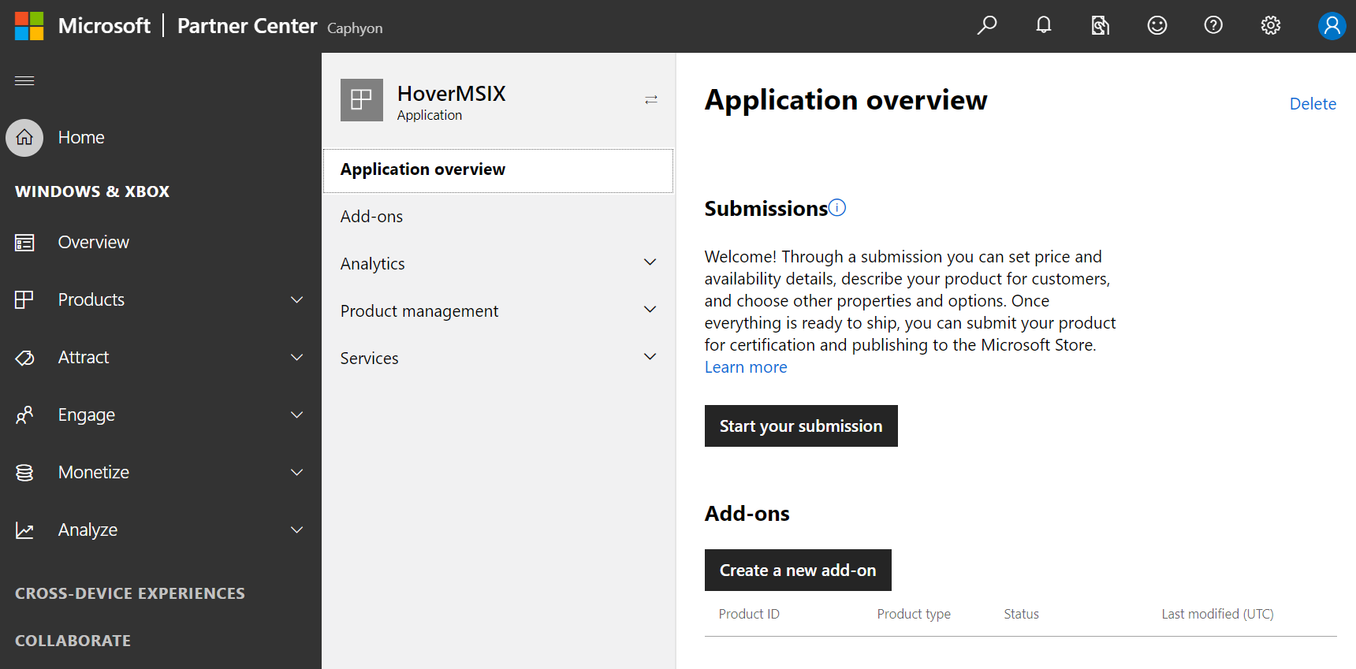Expand the Products section chevron
The image size is (1356, 669).
click(297, 299)
